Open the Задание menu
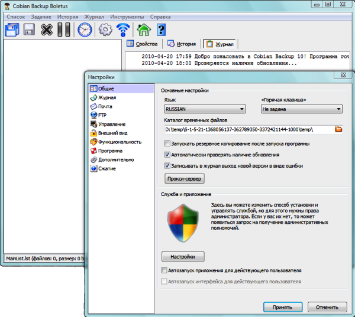The height and width of the screenshot is (317, 355). click(41, 17)
